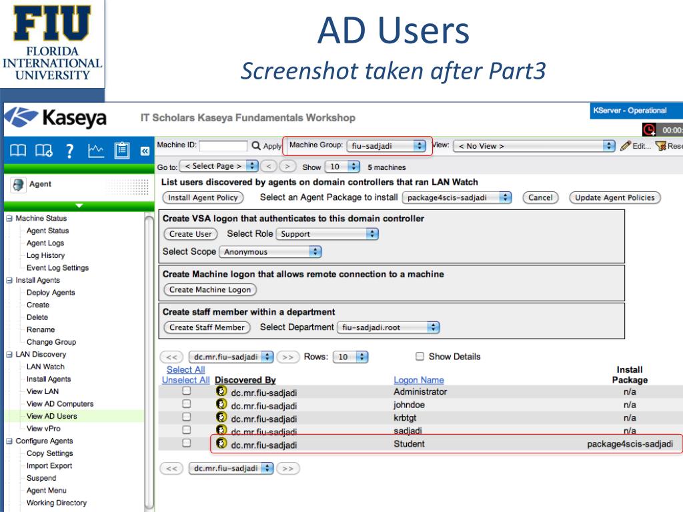This screenshot has height=512, width=683.
Task: Open the top dc.mr.fiu-sadjadi dropdown above the table
Action: click(x=231, y=357)
